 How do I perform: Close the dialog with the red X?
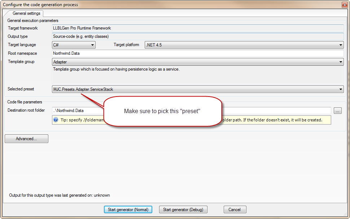click(345, 5)
